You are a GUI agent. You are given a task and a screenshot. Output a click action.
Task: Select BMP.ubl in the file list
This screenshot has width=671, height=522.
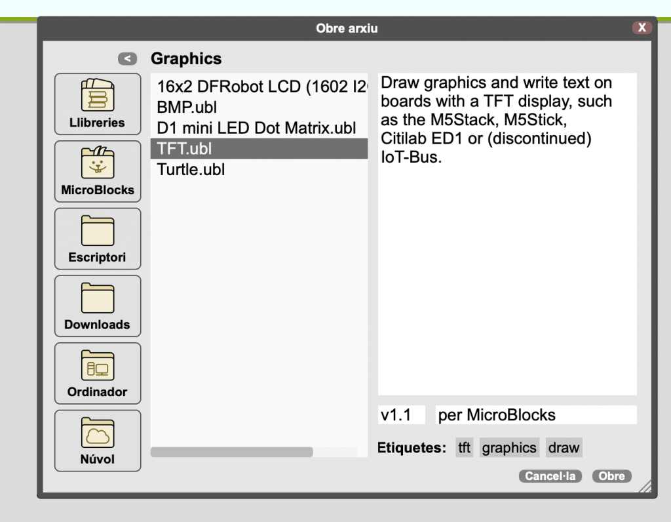[259, 107]
